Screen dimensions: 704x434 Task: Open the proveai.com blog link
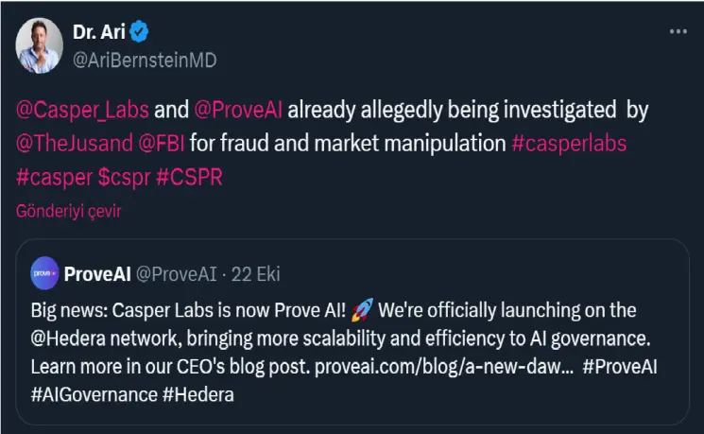coord(443,367)
